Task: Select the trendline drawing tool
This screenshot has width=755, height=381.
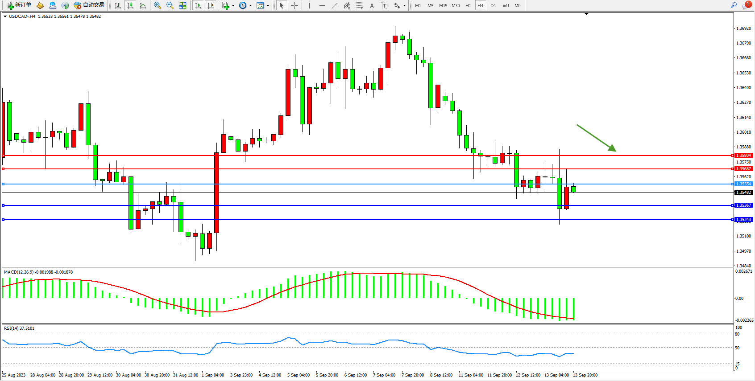Action: pyautogui.click(x=335, y=5)
